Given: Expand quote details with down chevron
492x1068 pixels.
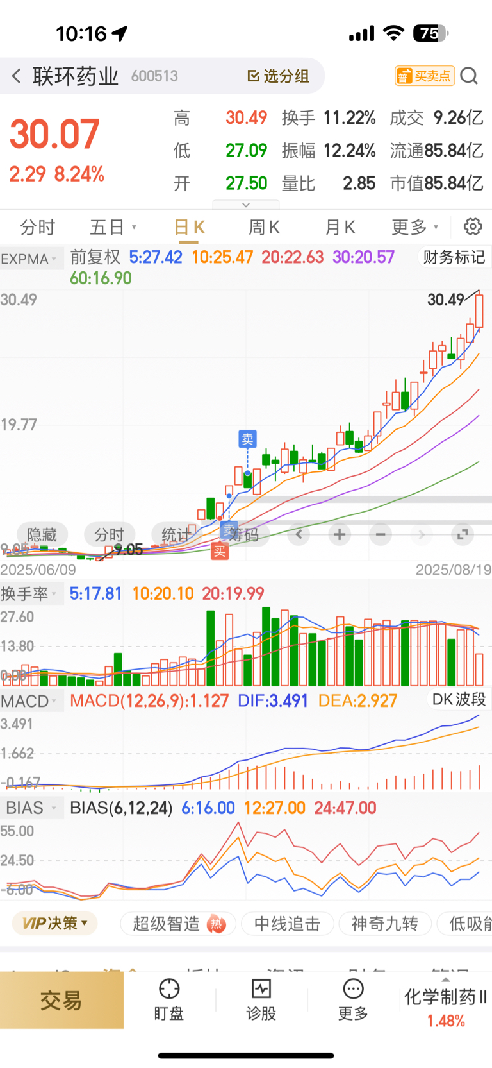Looking at the screenshot, I should click(x=246, y=205).
